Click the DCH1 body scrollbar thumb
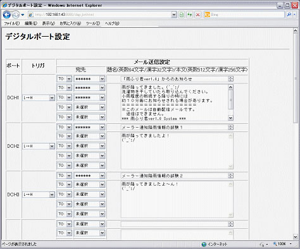 (230, 99)
